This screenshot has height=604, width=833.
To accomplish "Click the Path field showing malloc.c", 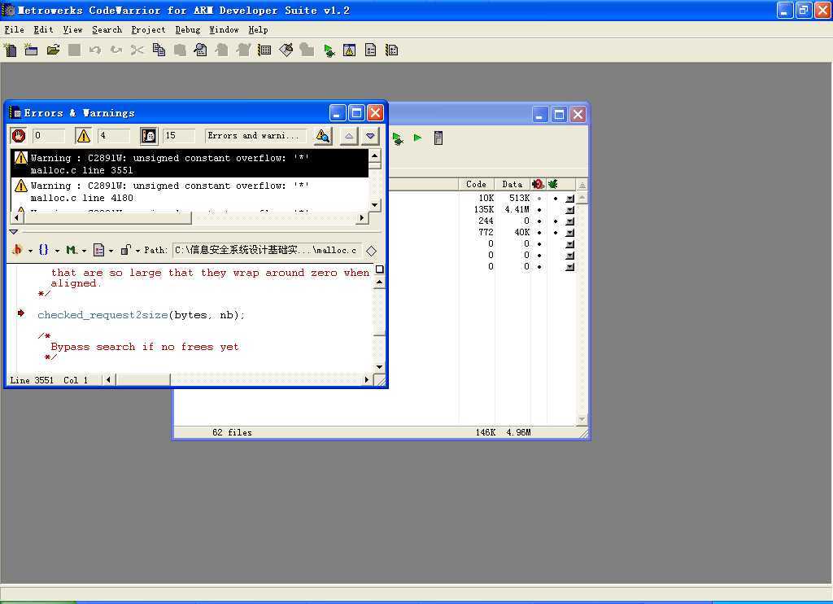I will click(x=266, y=250).
